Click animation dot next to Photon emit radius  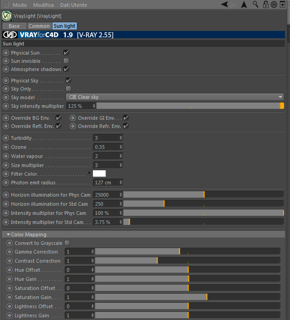[6, 183]
